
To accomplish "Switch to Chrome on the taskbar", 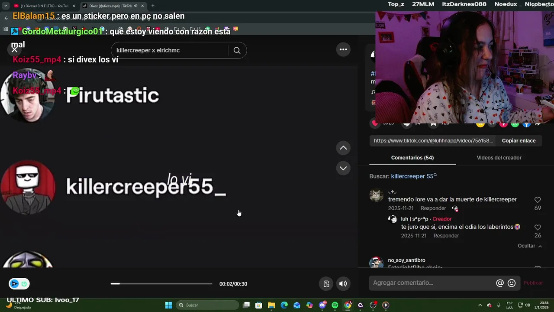I will 348,305.
